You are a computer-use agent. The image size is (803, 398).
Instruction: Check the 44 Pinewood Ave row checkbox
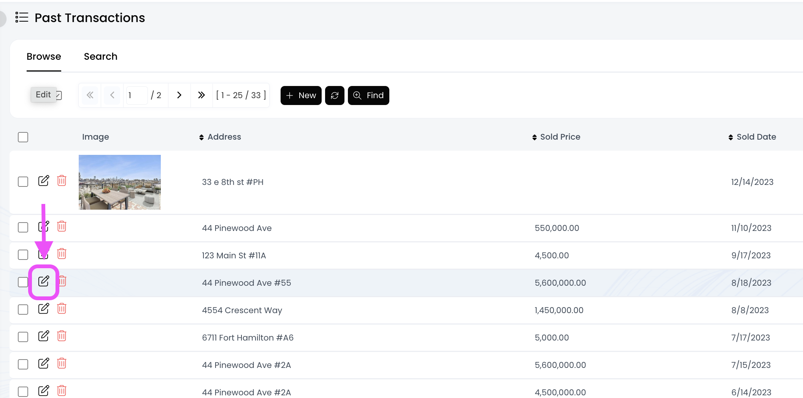coord(23,228)
